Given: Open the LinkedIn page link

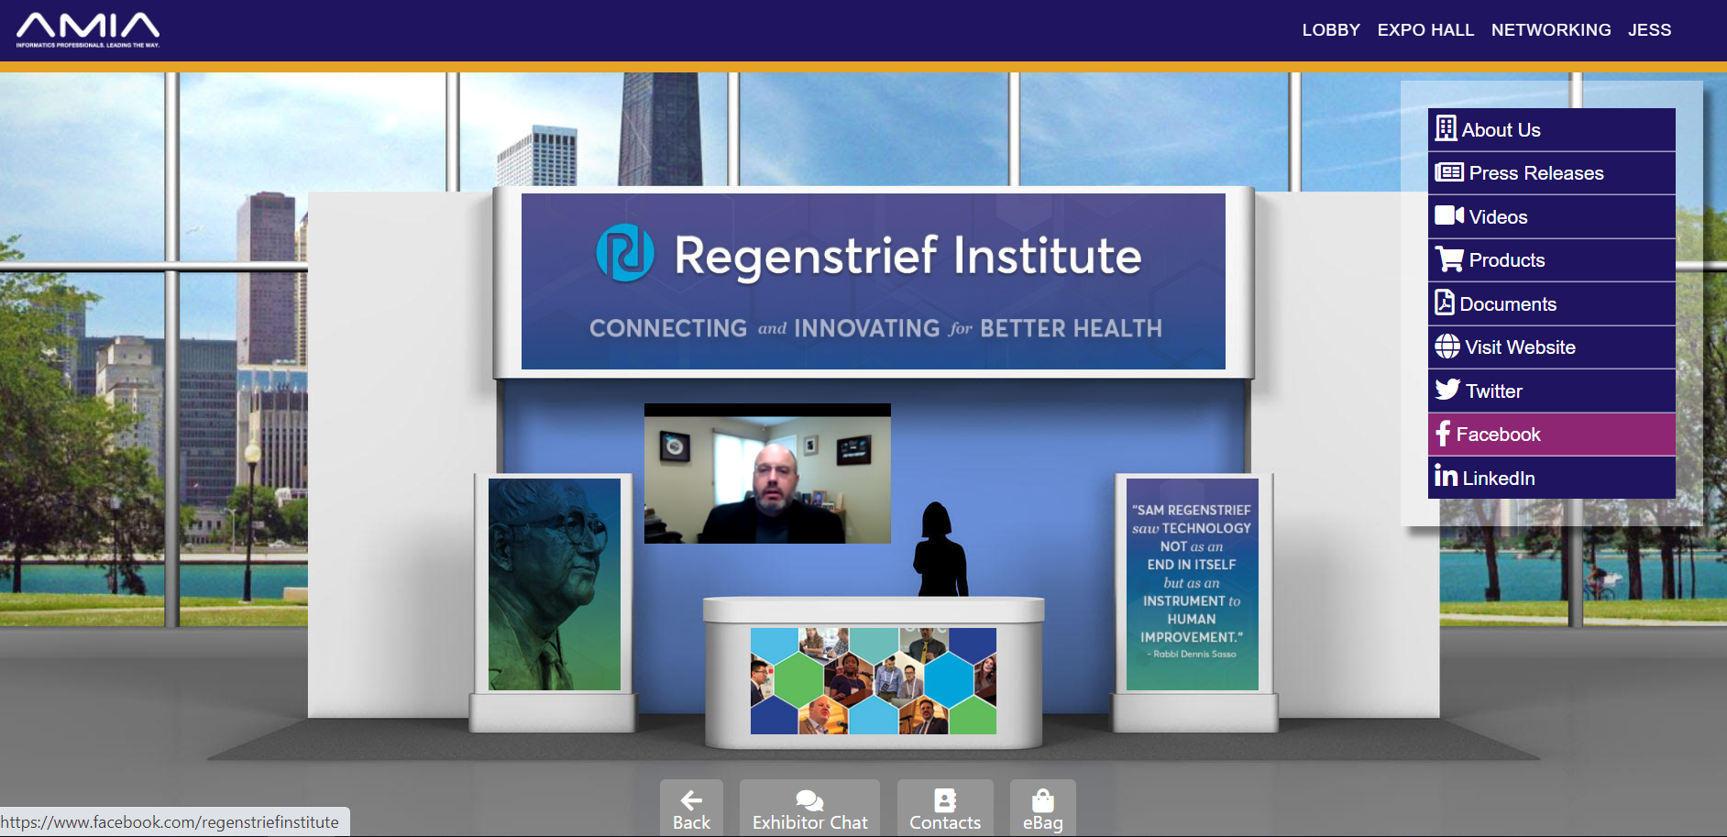Looking at the screenshot, I should 1551,478.
